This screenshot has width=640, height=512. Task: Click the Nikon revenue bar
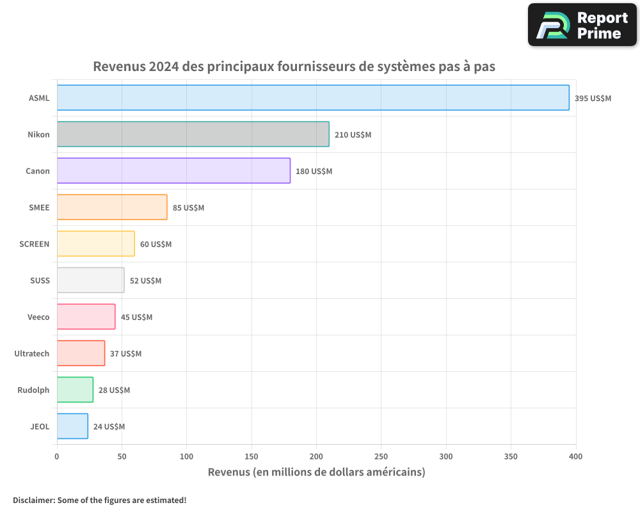pyautogui.click(x=192, y=134)
